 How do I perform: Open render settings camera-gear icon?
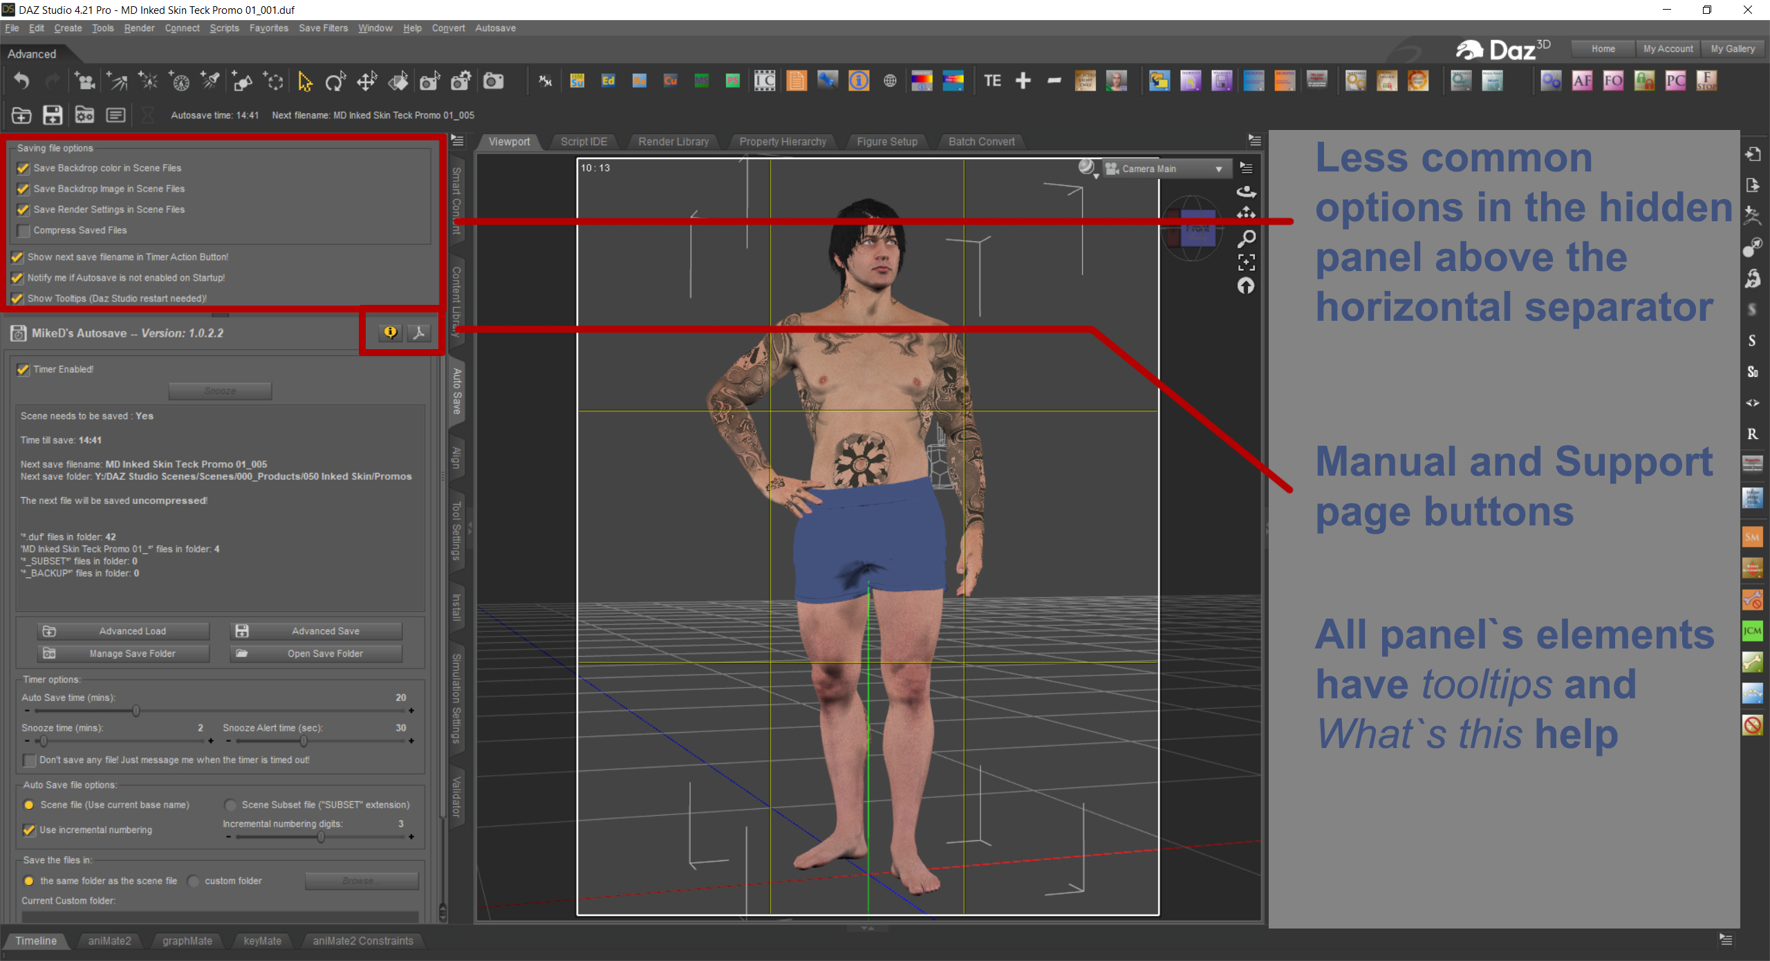click(461, 82)
